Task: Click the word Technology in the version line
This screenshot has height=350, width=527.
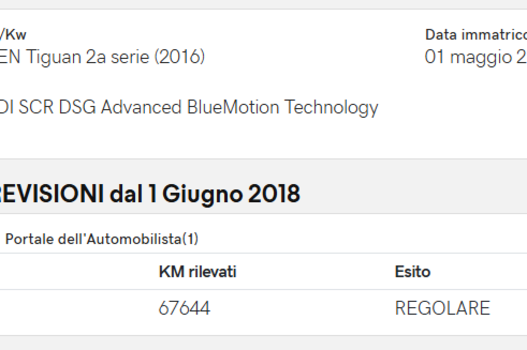Action: coord(331,108)
